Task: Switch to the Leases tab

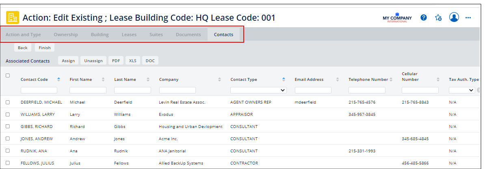Action: 129,35
